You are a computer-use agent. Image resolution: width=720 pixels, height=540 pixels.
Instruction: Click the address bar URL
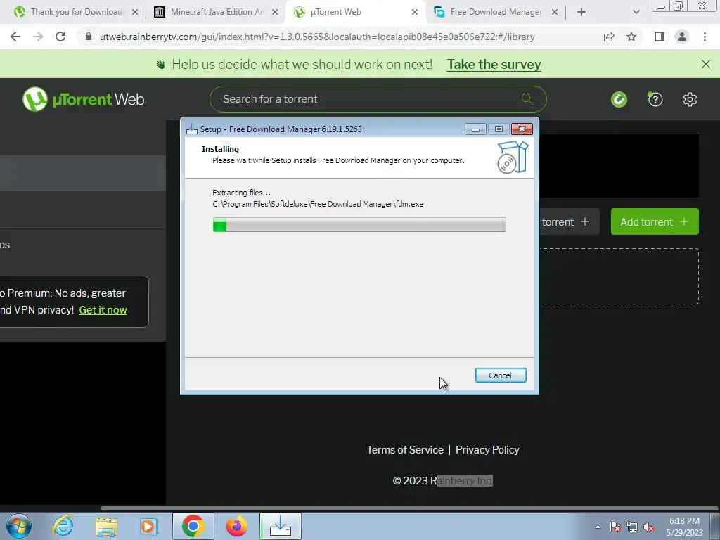pyautogui.click(x=317, y=37)
